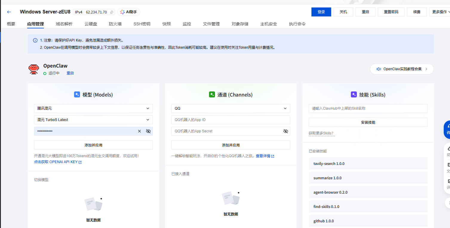
Task: Select installed skill summarize 1.0.0
Action: (x=368, y=178)
